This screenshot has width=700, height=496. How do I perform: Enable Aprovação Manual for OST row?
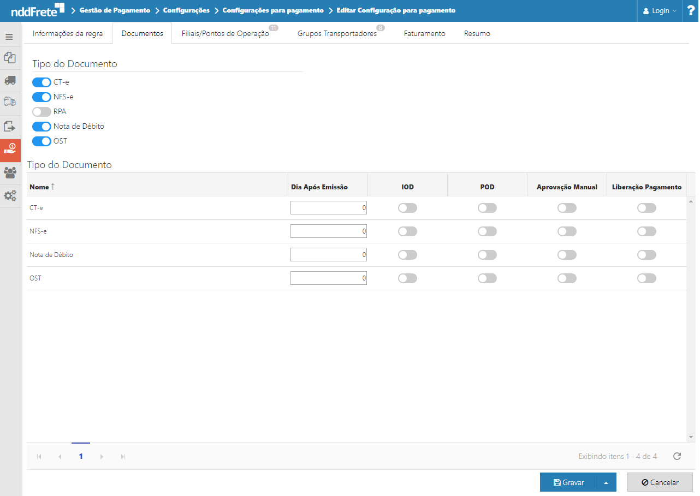coord(567,278)
